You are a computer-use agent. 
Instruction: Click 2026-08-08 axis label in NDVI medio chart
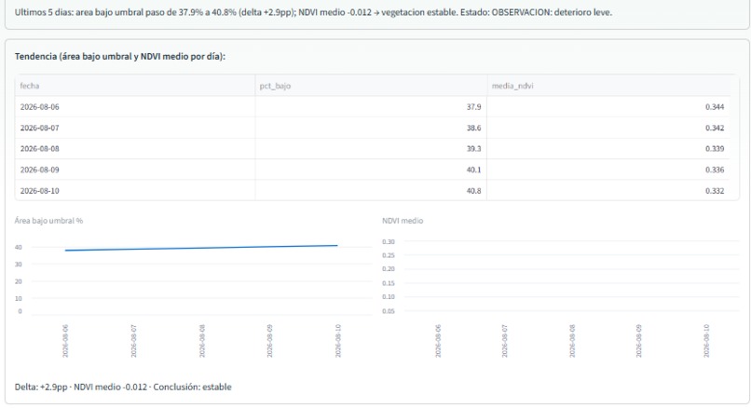pos(572,341)
